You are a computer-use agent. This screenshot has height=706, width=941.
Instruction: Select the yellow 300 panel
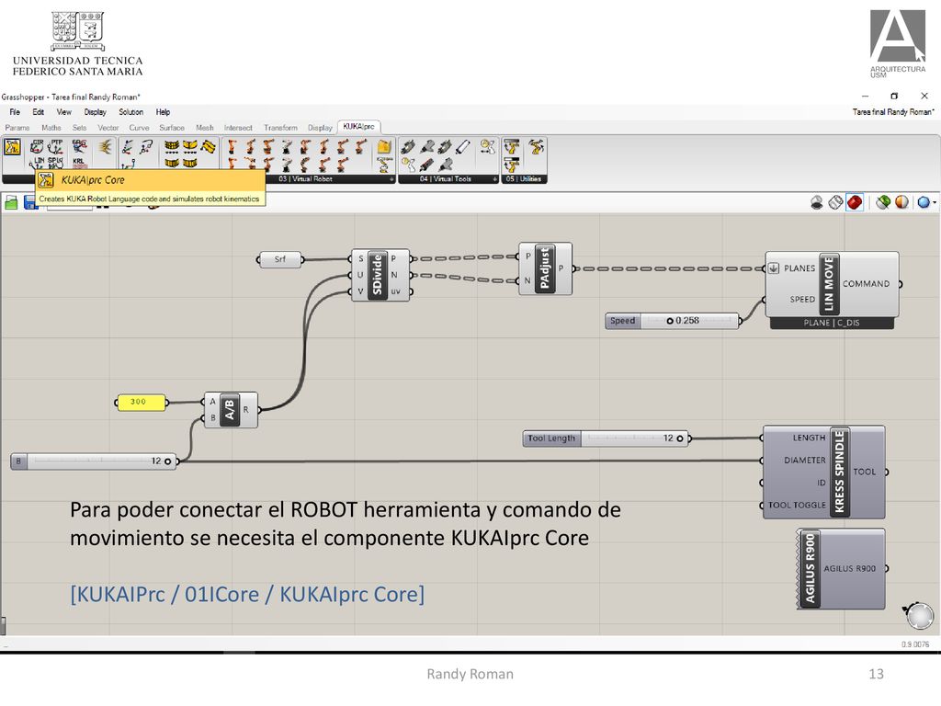coord(140,402)
